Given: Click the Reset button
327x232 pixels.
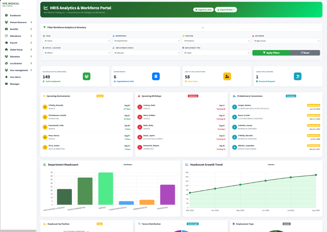Looking at the screenshot, I should tap(305, 53).
